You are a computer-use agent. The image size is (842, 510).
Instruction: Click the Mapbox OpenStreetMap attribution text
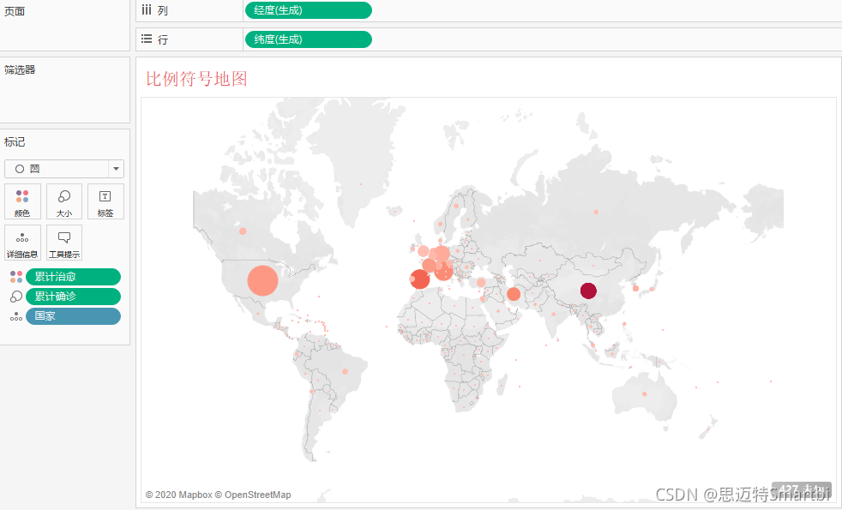pos(218,495)
